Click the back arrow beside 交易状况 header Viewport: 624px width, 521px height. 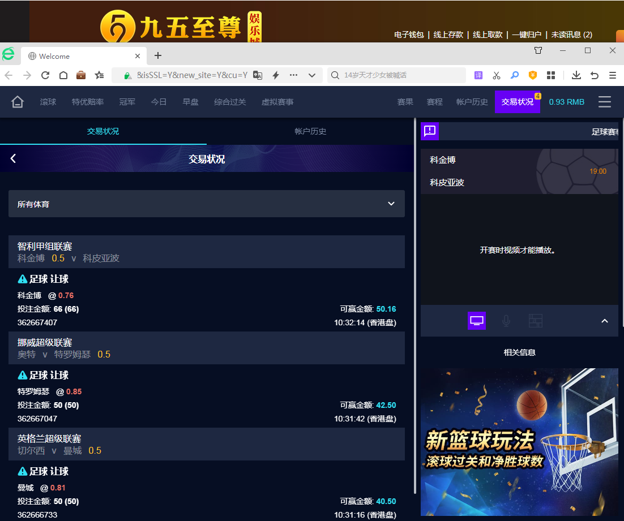[13, 159]
